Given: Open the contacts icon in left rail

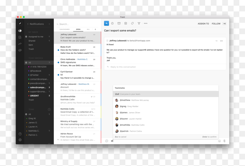Looking at the screenshot, I should (x=20, y=37).
